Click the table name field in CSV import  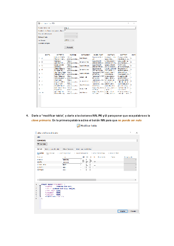click(x=99, y=28)
